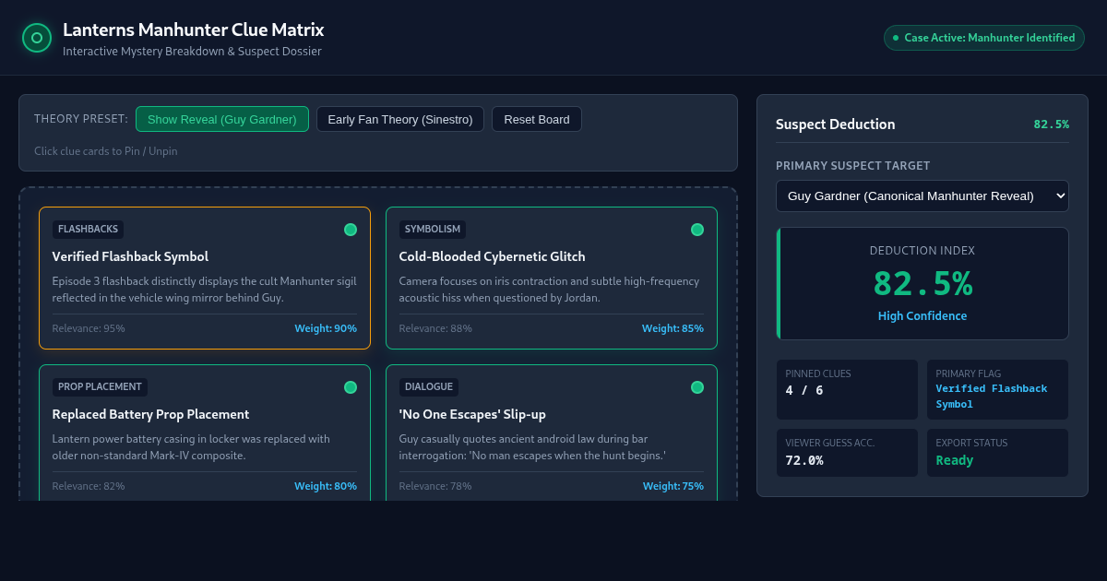Click the Viewer Guess Acc. 72.0% stat

point(847,452)
